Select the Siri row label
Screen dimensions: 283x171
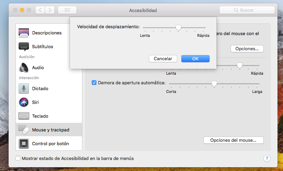point(36,102)
